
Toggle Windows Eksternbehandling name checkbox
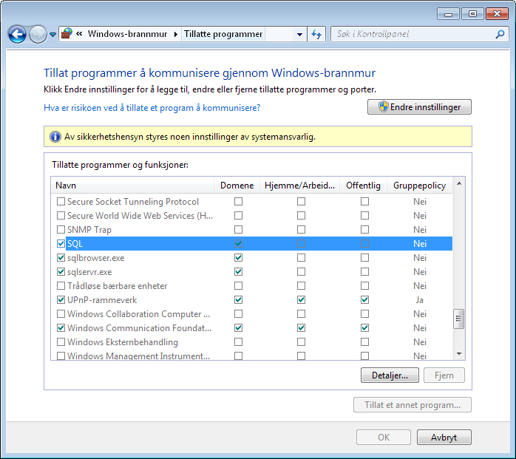click(61, 342)
